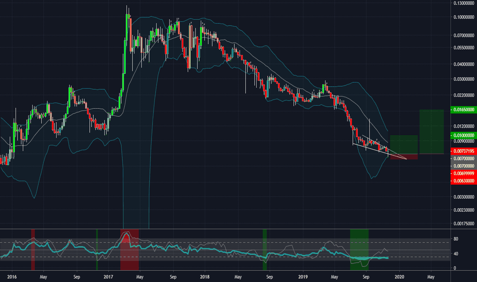477x282 pixels.
Task: Click the red 0.00699999 price tag
Action: tap(464, 173)
